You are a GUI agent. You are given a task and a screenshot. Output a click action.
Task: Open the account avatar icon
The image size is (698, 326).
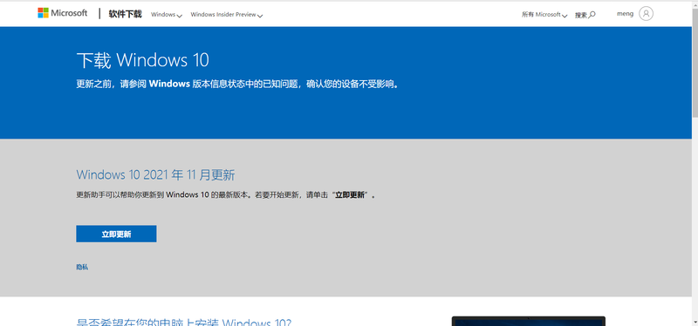646,13
